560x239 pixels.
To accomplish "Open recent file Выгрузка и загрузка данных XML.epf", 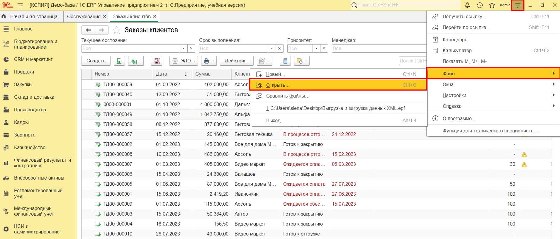I will click(x=338, y=108).
